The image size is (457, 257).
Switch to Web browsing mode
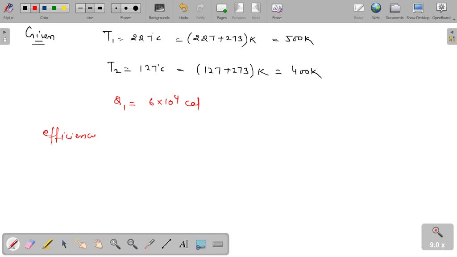click(x=376, y=9)
